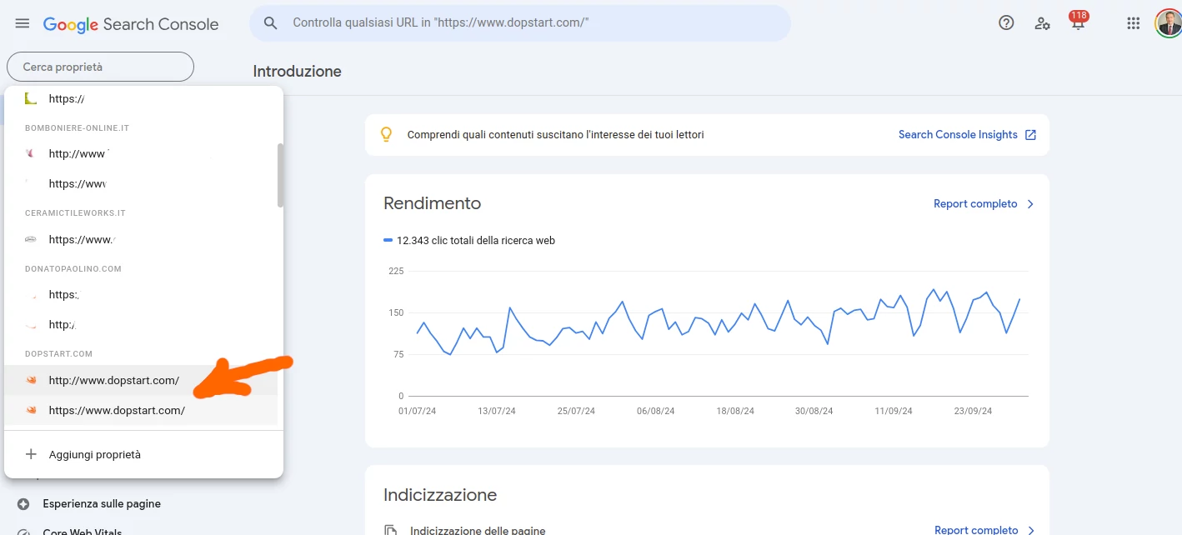Select first http://www property under BOMBONIERE-ONLINE.IT
This screenshot has width=1182, height=535.
coord(141,153)
